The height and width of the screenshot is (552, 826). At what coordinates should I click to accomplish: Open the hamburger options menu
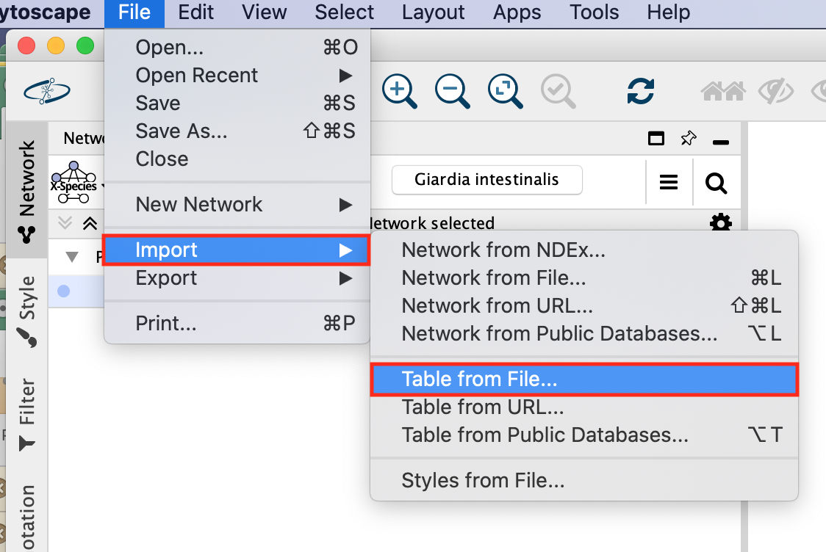click(x=669, y=182)
